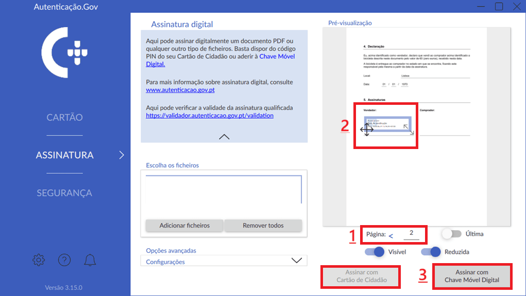Click Assinar com Chave Móvel Digital
Image resolution: width=526 pixels, height=296 pixels.
click(472, 276)
